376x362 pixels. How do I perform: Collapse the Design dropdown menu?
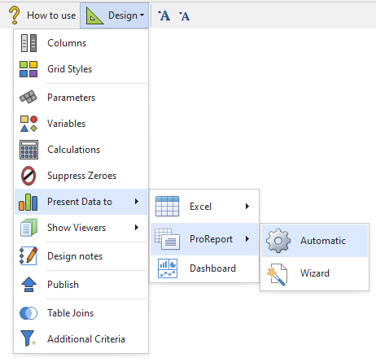coord(114,15)
